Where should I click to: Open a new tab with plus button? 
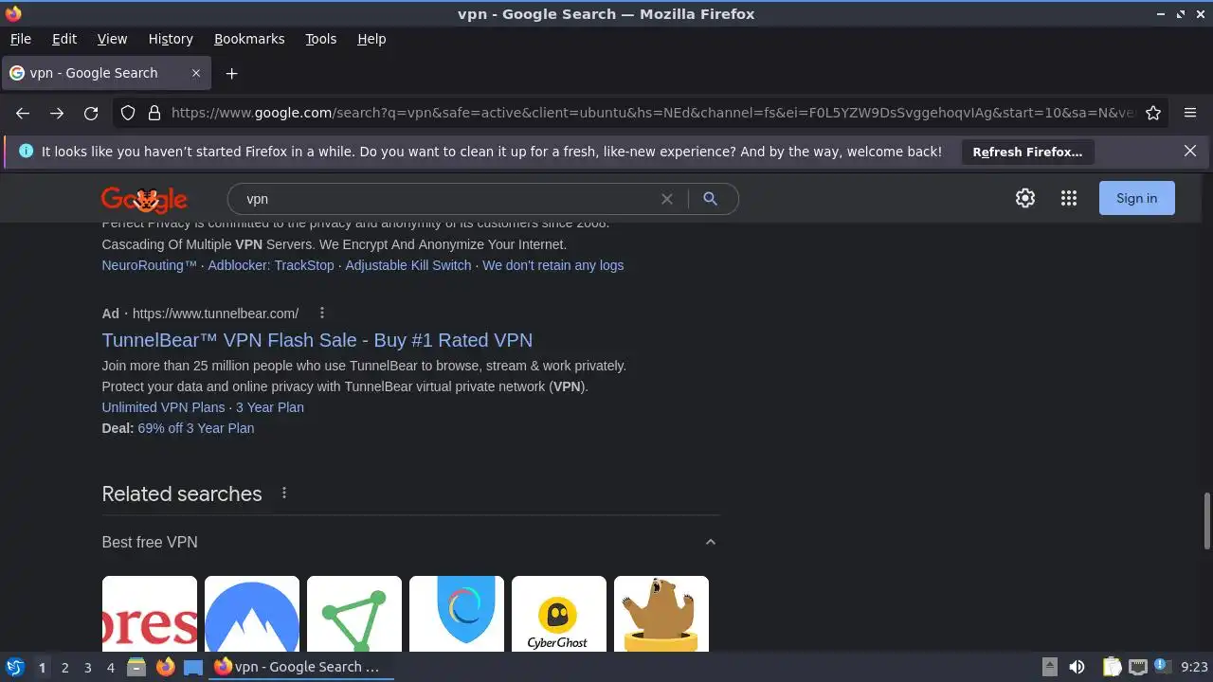click(231, 73)
